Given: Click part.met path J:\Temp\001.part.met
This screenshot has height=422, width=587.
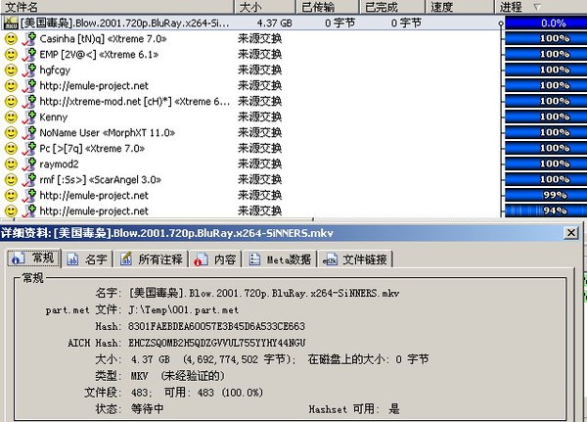Looking at the screenshot, I should tap(184, 310).
